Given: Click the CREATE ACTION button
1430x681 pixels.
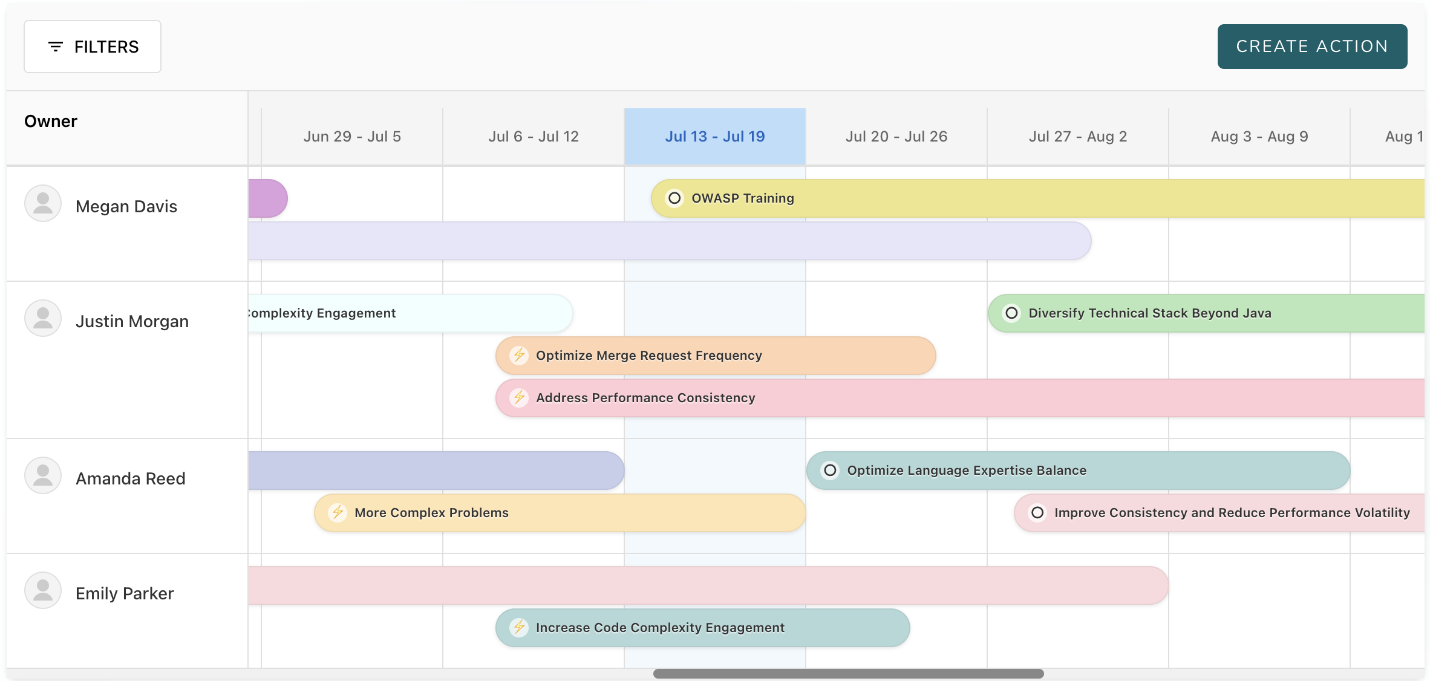Looking at the screenshot, I should click(x=1311, y=47).
